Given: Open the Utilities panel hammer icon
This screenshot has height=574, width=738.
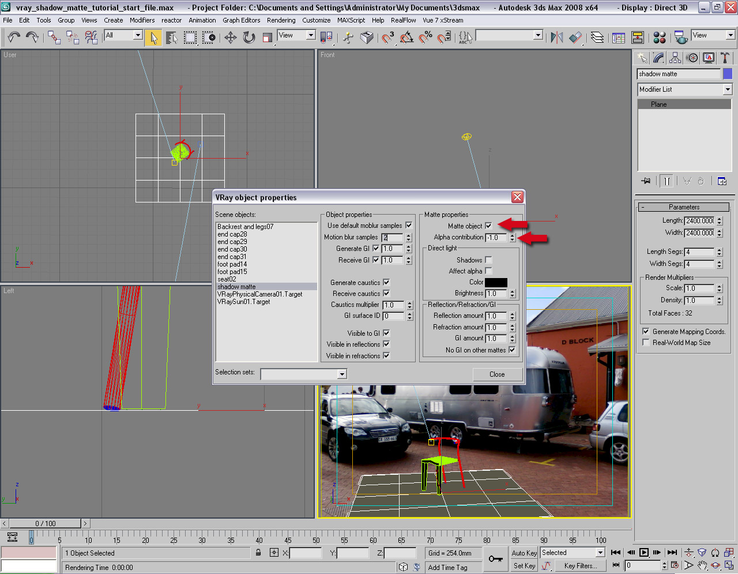Looking at the screenshot, I should pos(725,58).
